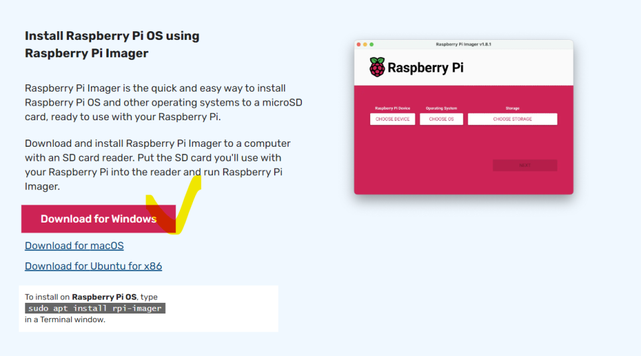Click CHOOSE OS in the Imager window

[x=441, y=119]
